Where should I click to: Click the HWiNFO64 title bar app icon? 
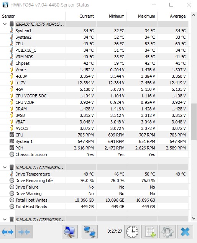(5, 5)
